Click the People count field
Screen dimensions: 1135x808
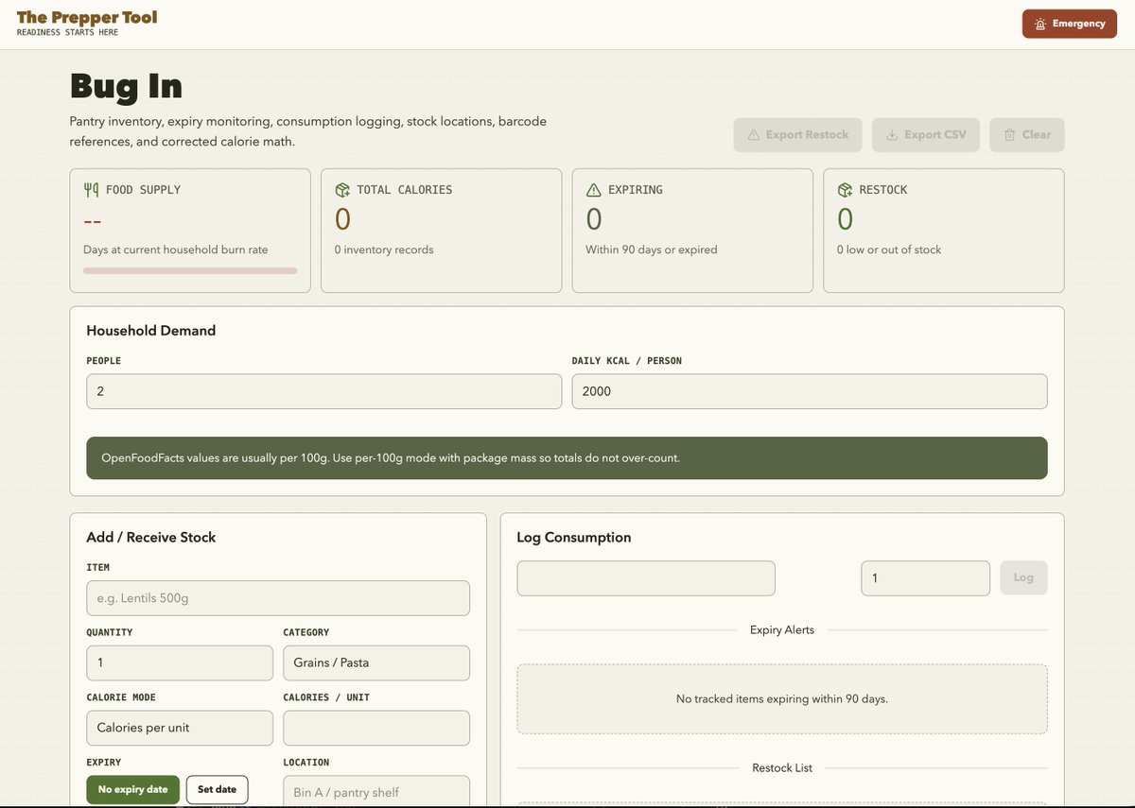coord(323,391)
